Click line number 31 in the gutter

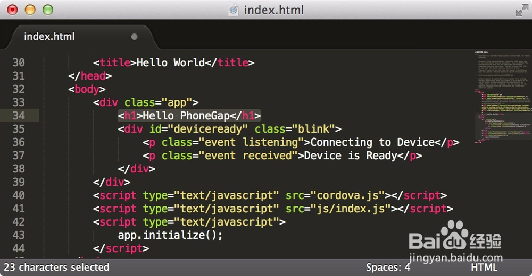[x=19, y=76]
